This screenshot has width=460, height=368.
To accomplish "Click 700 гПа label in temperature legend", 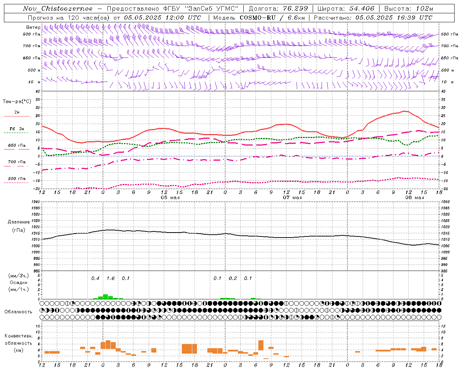I will (x=17, y=162).
